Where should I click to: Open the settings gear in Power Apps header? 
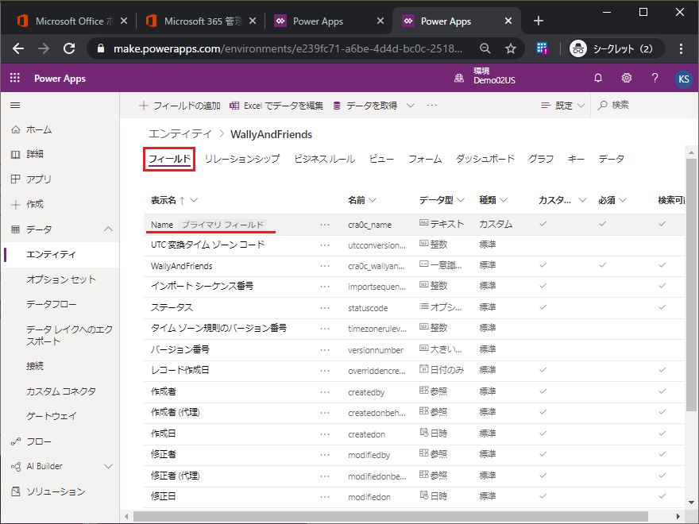point(627,78)
